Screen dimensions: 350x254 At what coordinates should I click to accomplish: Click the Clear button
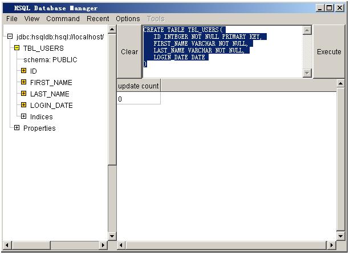coord(129,51)
